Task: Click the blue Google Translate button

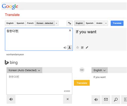Action: click(117, 23)
